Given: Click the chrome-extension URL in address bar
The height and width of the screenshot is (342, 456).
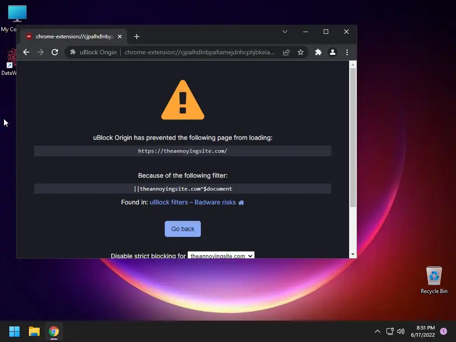Looking at the screenshot, I should (x=199, y=53).
